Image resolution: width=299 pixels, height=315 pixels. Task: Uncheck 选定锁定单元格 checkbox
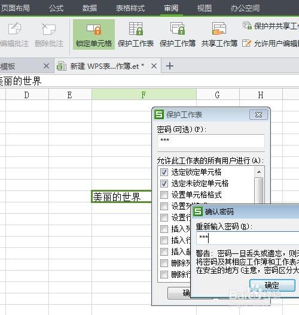(164, 172)
